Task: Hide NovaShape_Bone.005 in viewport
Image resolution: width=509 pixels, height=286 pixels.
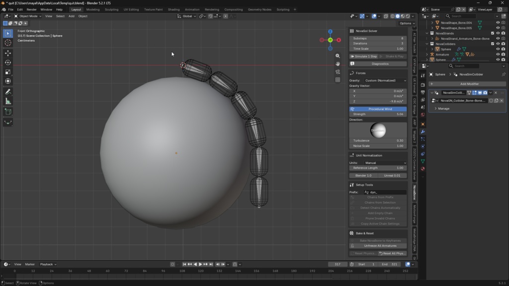Action: 498,28
